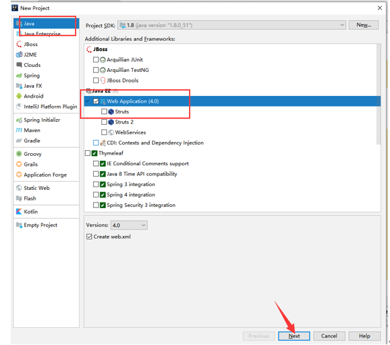The height and width of the screenshot is (345, 390).
Task: Click the Struts 2 cube icon
Action: tap(111, 122)
